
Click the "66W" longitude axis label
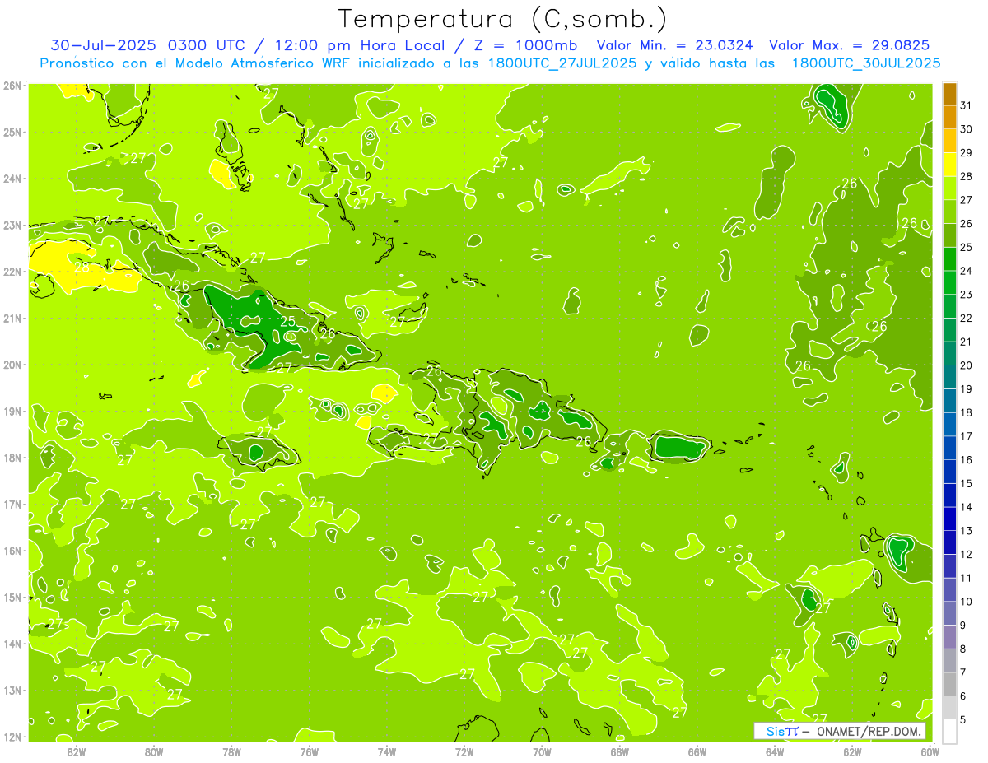(x=697, y=751)
